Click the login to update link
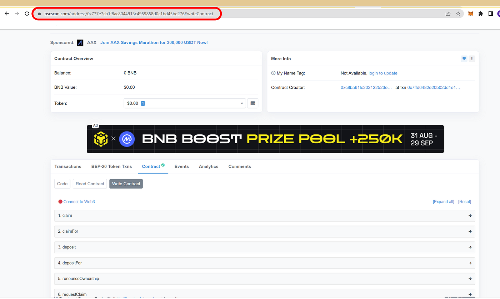 tap(383, 73)
